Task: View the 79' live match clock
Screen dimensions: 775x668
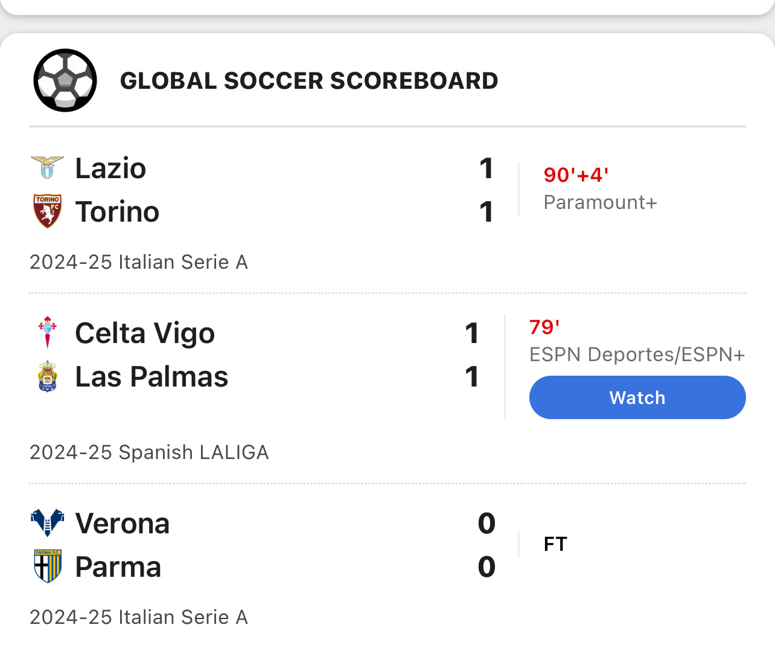Action: coord(544,327)
